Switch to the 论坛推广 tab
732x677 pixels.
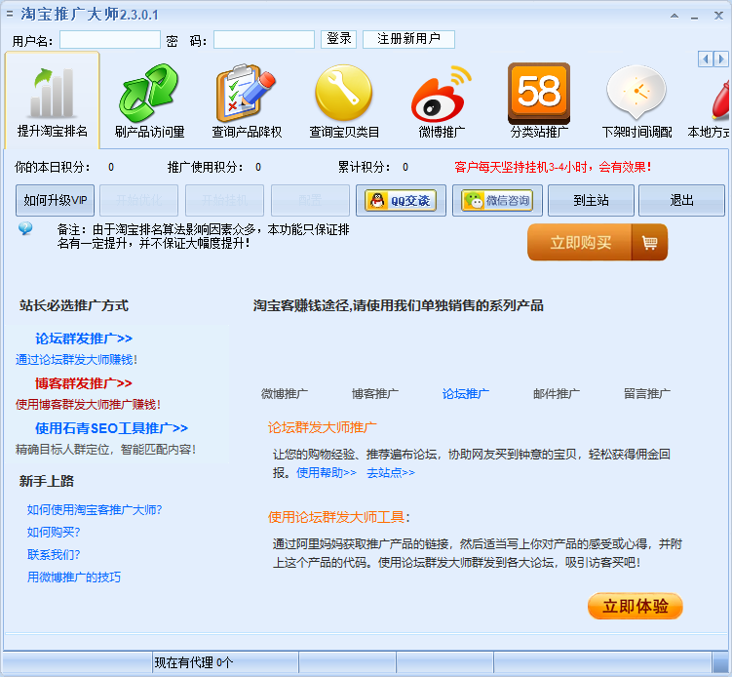[466, 394]
